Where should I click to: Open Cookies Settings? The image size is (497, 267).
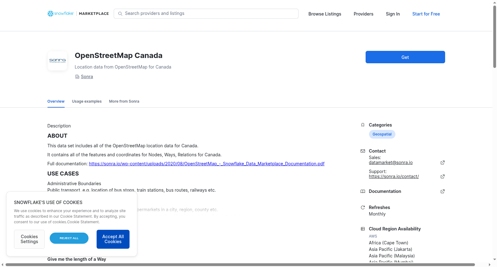pos(29,239)
